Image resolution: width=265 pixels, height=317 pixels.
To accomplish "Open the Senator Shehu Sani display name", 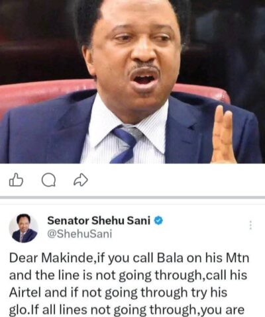I will (x=99, y=220).
